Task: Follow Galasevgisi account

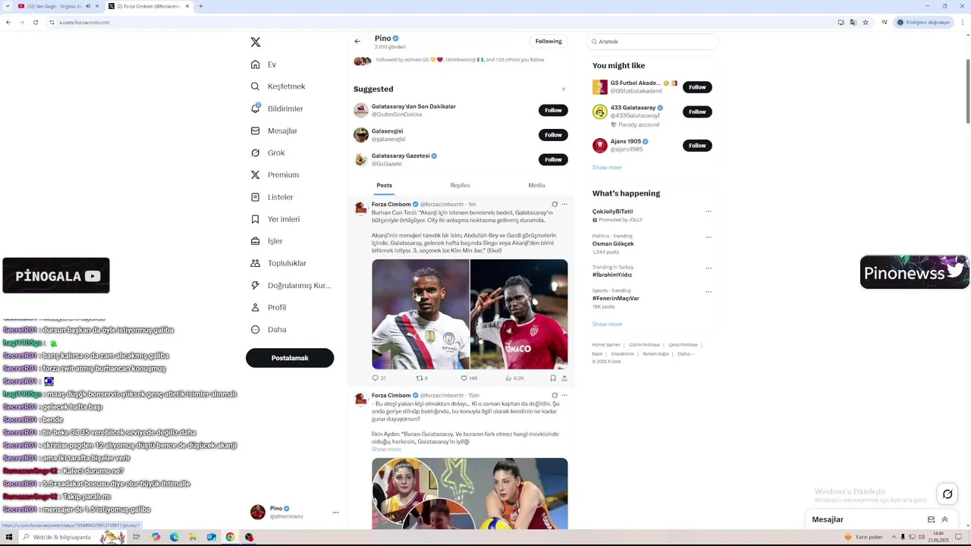Action: tap(553, 135)
